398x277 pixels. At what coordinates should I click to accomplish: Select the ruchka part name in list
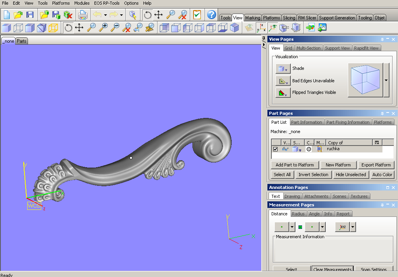pos(333,149)
